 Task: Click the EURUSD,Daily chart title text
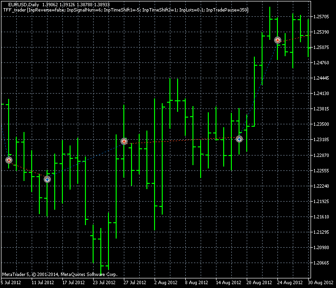[x=24, y=4]
